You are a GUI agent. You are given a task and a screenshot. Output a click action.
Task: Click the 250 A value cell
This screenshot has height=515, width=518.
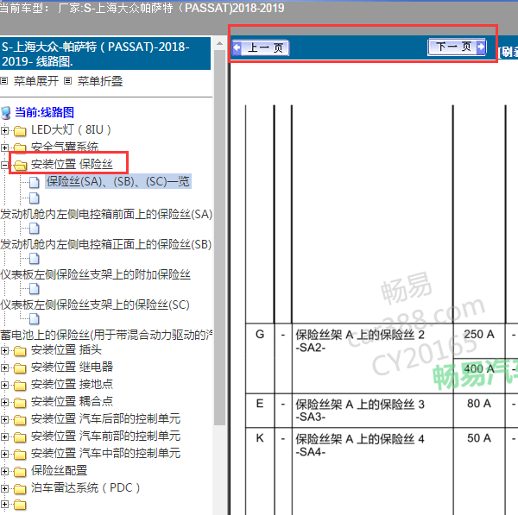[479, 341]
